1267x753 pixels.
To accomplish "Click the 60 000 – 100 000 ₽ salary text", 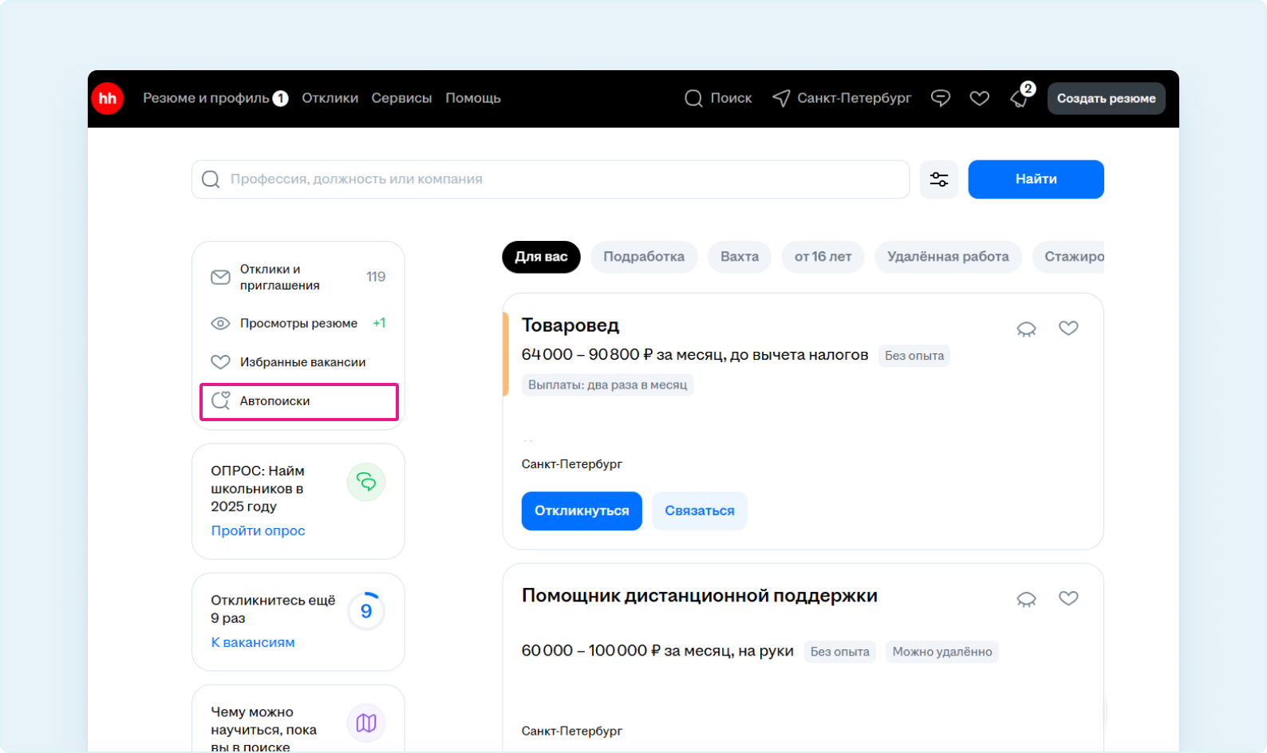I will (657, 651).
